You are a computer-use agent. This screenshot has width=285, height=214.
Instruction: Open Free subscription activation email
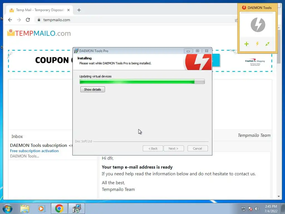pos(34,151)
